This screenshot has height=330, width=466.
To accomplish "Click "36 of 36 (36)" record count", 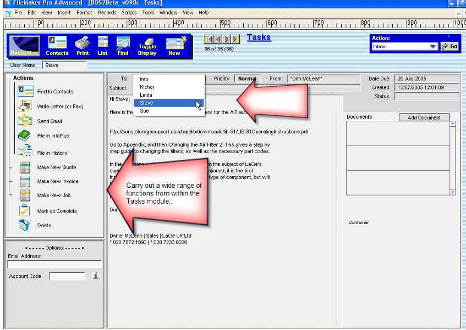I will pos(219,49).
